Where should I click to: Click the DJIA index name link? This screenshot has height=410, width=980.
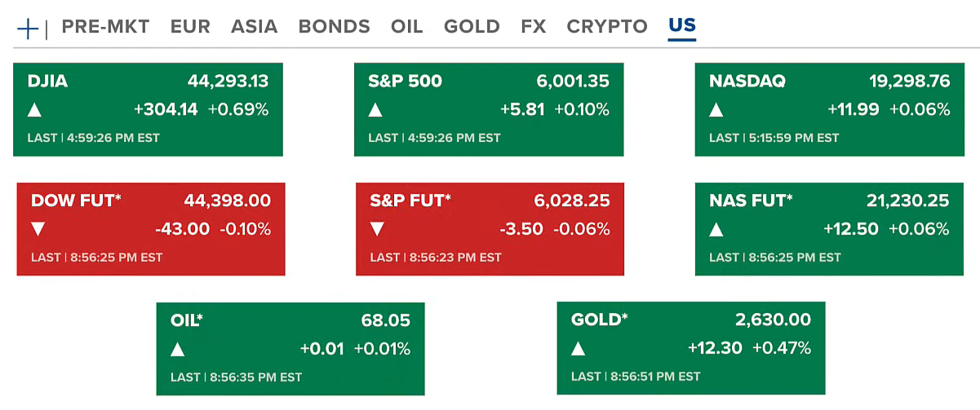[x=47, y=81]
